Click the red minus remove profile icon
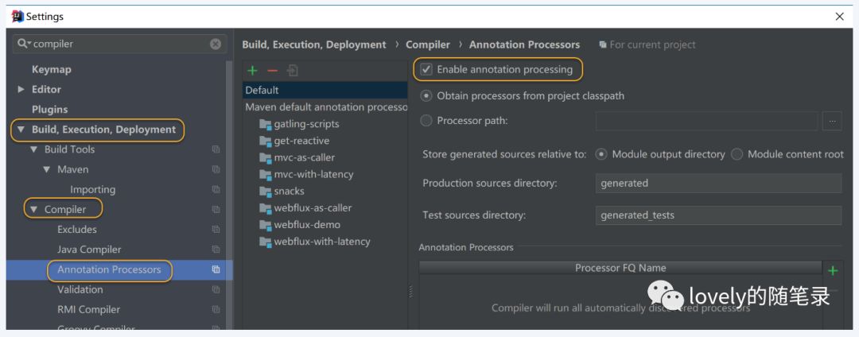The height and width of the screenshot is (337, 859). pyautogui.click(x=272, y=71)
